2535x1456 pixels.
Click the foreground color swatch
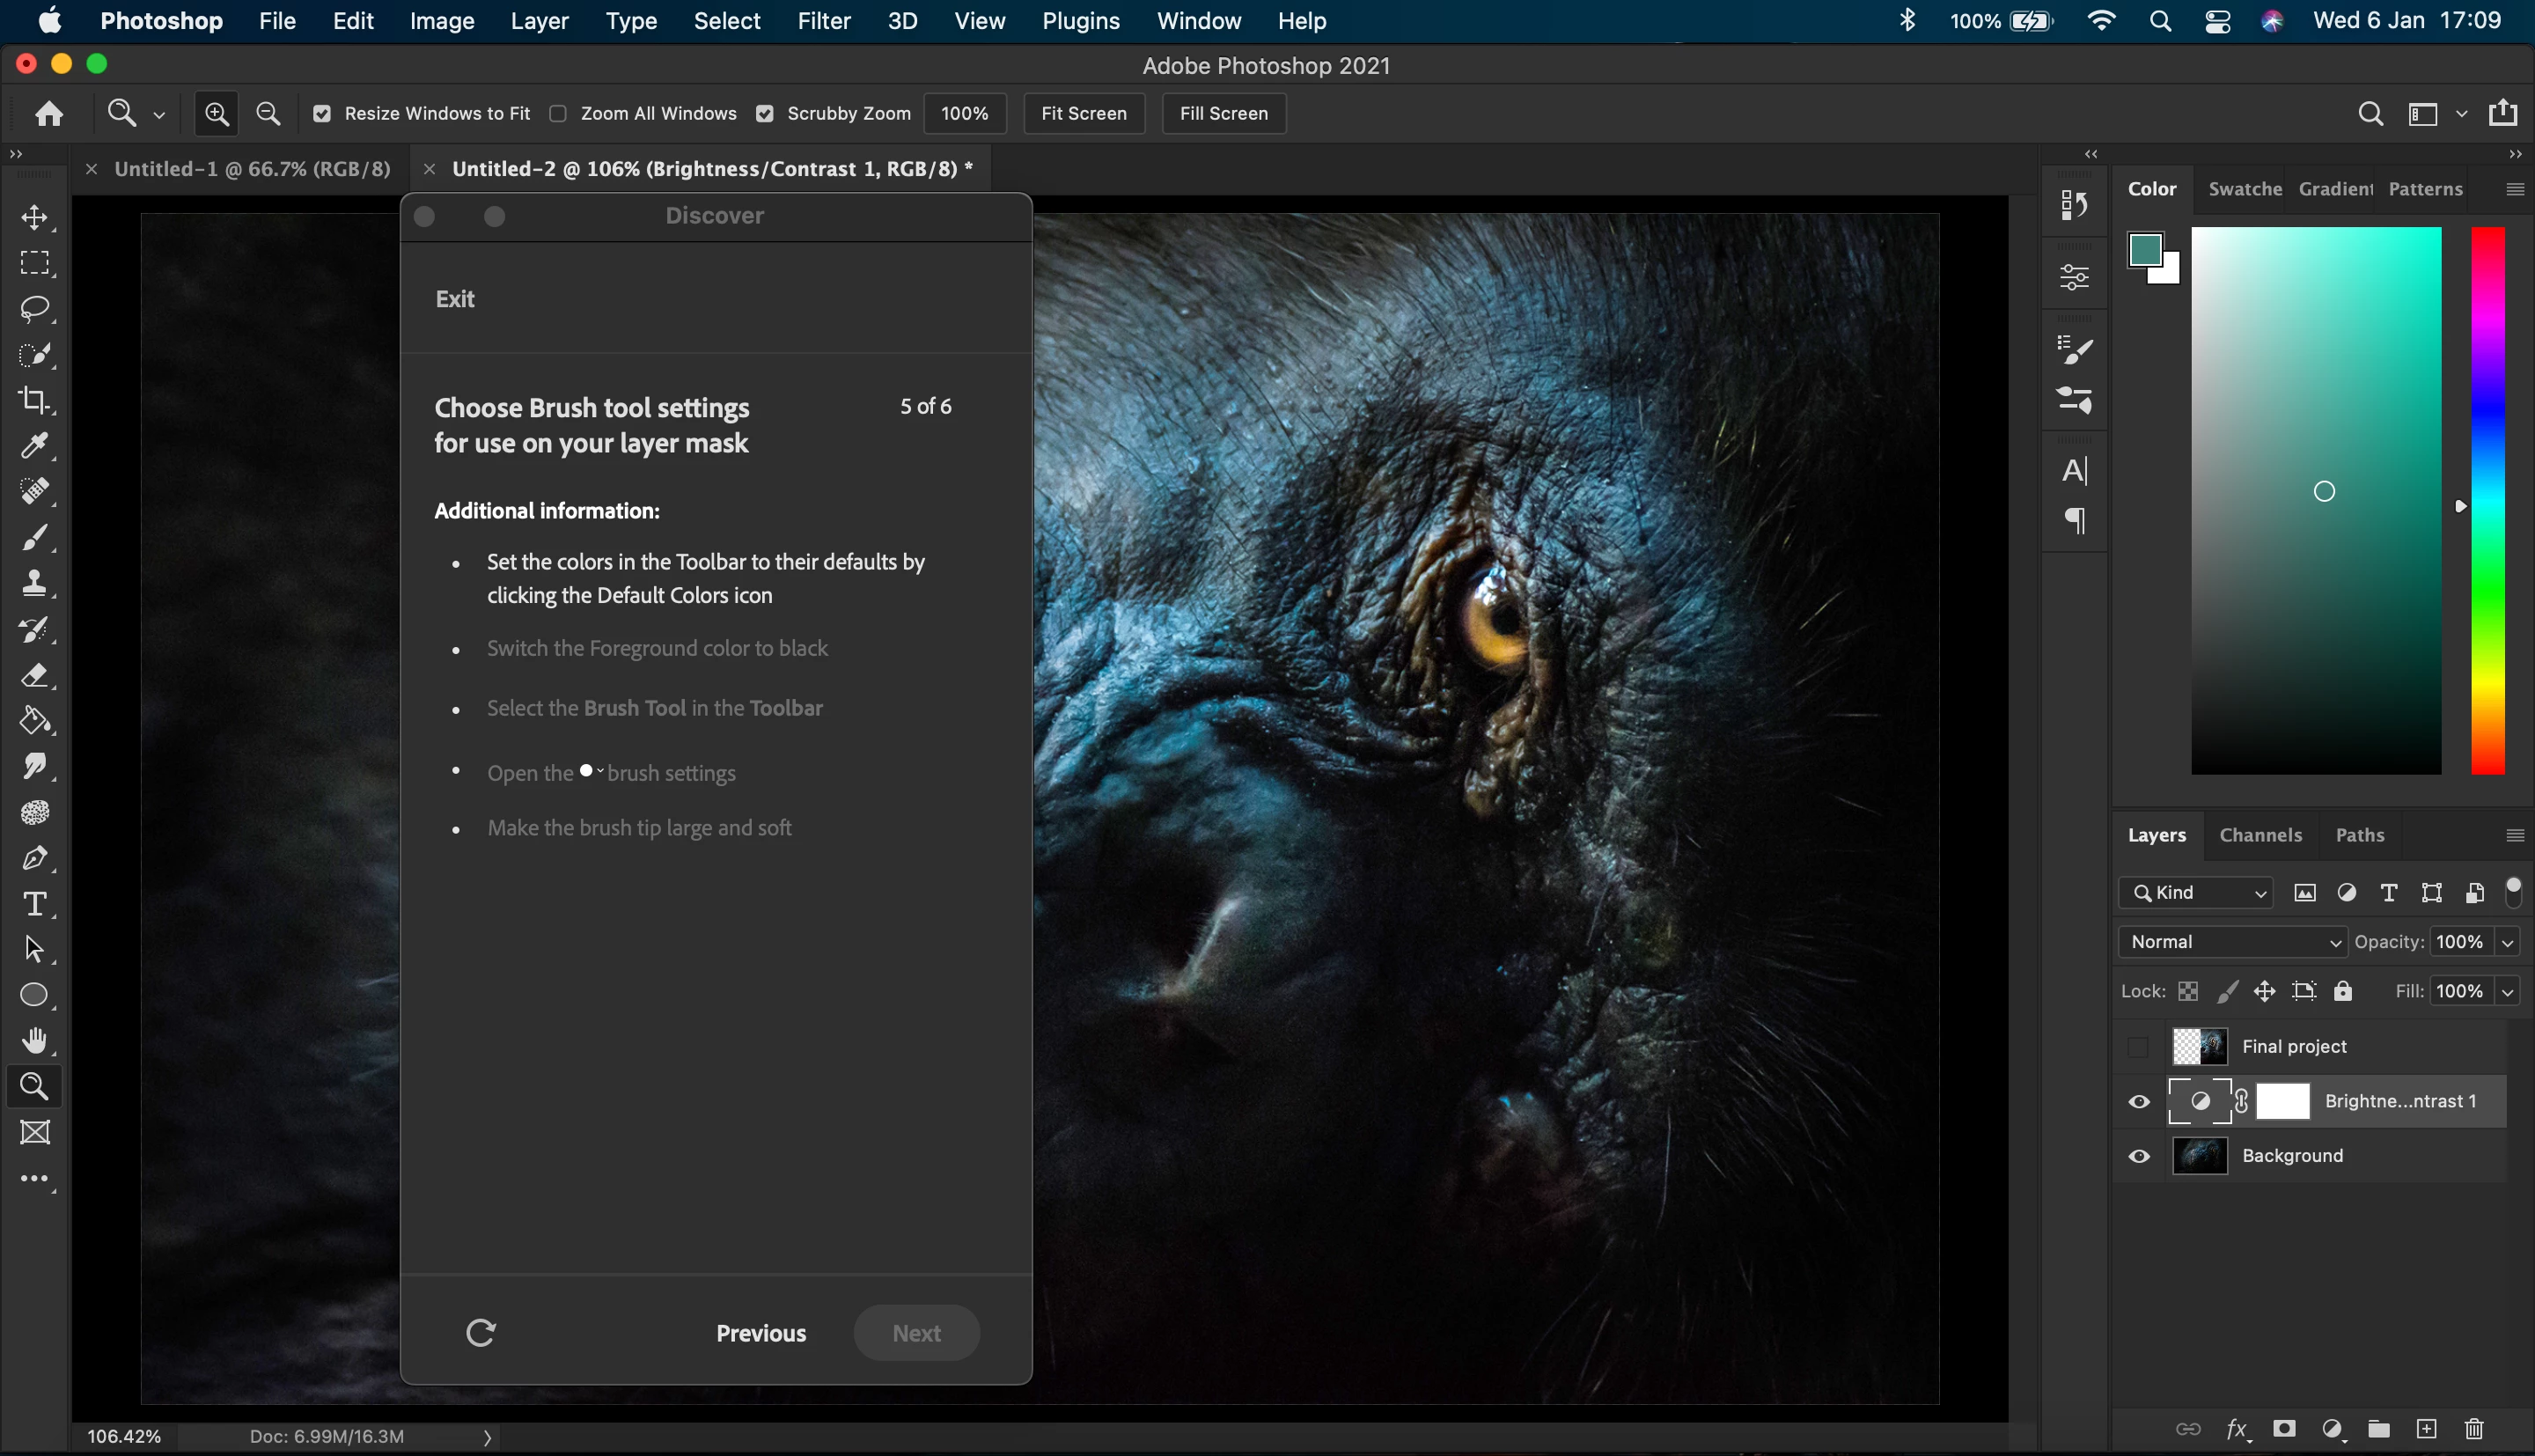click(2144, 249)
